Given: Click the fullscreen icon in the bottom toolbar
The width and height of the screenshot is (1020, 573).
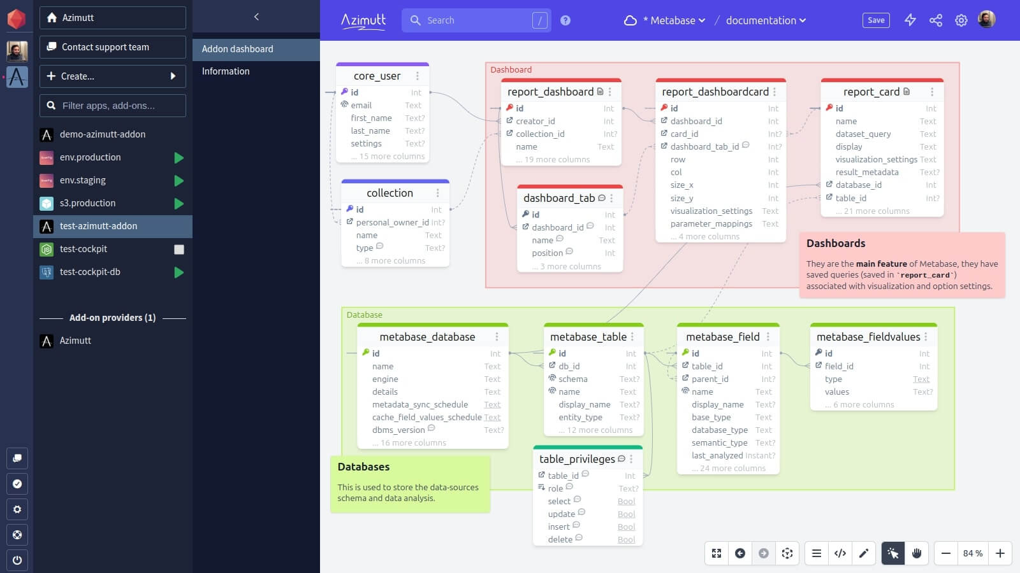Looking at the screenshot, I should click(x=716, y=553).
